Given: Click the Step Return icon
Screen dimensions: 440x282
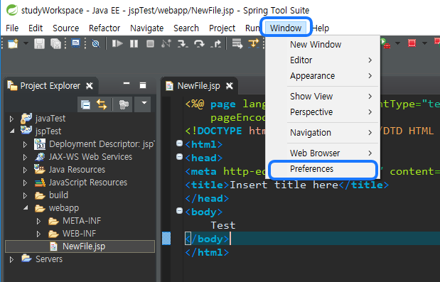Looking at the screenshot, I should [x=216, y=44].
